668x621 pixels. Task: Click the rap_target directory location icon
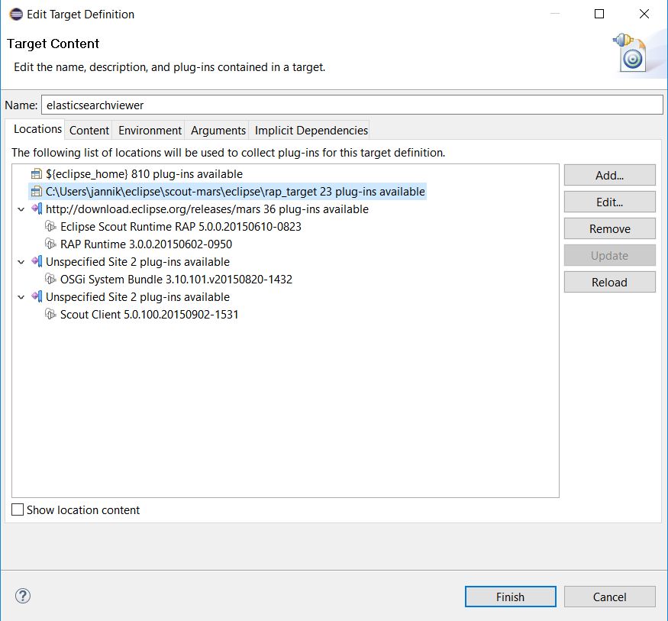(37, 192)
